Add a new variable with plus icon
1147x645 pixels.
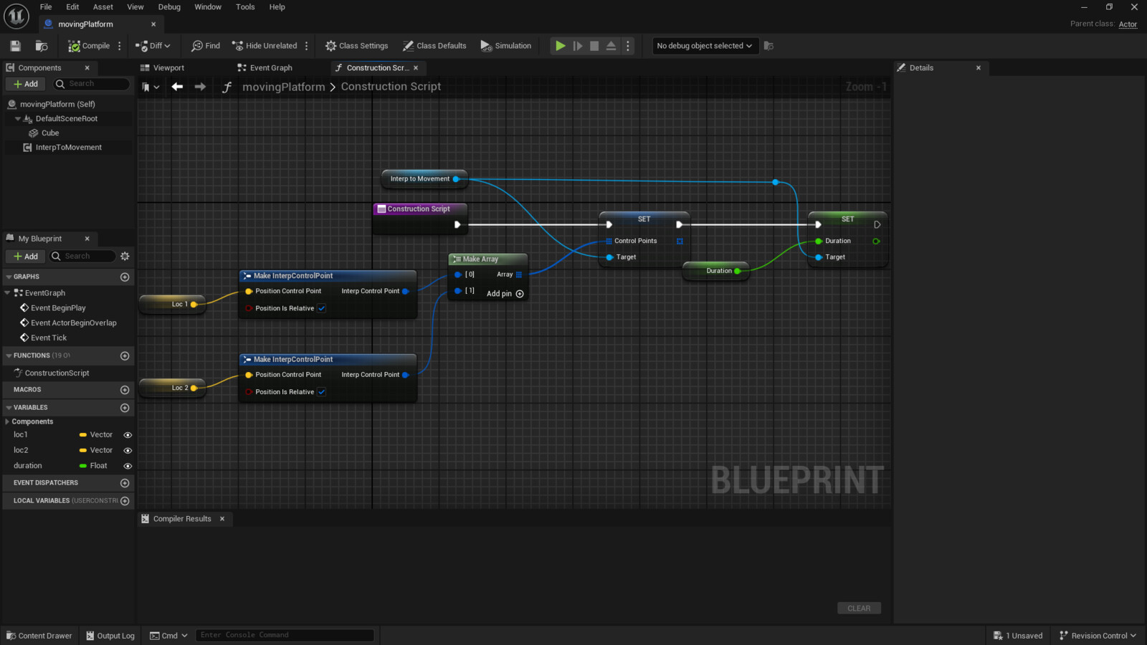[125, 408]
